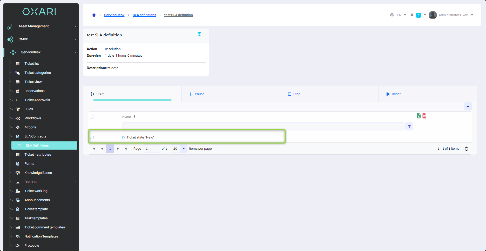Click the filter funnel icon
The width and height of the screenshot is (486, 251).
click(409, 127)
